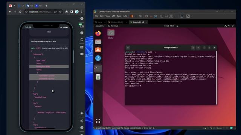241x135 pixels.
Task: Open the VMware console view icon
Action: coord(182,16)
